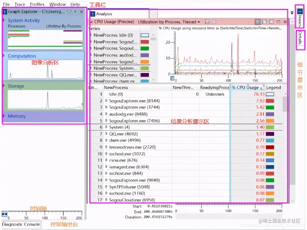This screenshot has height=230, width=307.
Task: Expand dwm.exe (4996) table row
Action: tap(106, 140)
